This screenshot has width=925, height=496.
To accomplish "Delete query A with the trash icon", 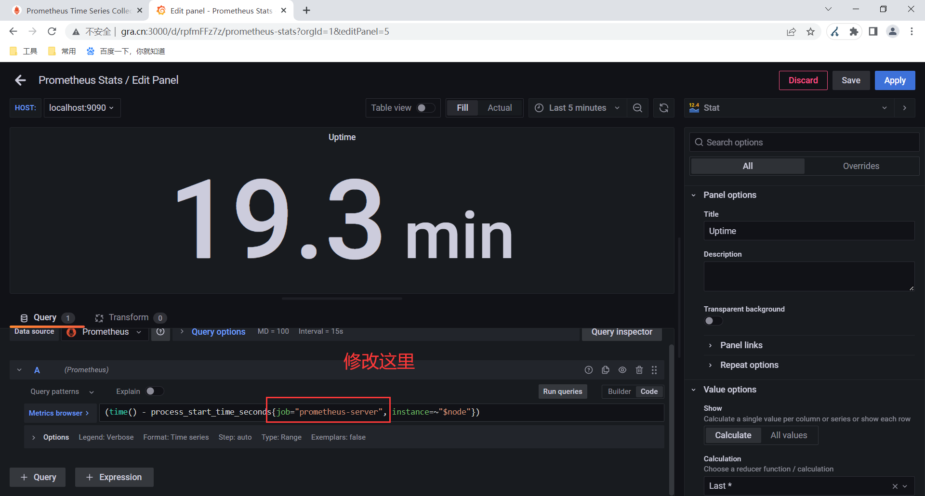I will tap(639, 370).
